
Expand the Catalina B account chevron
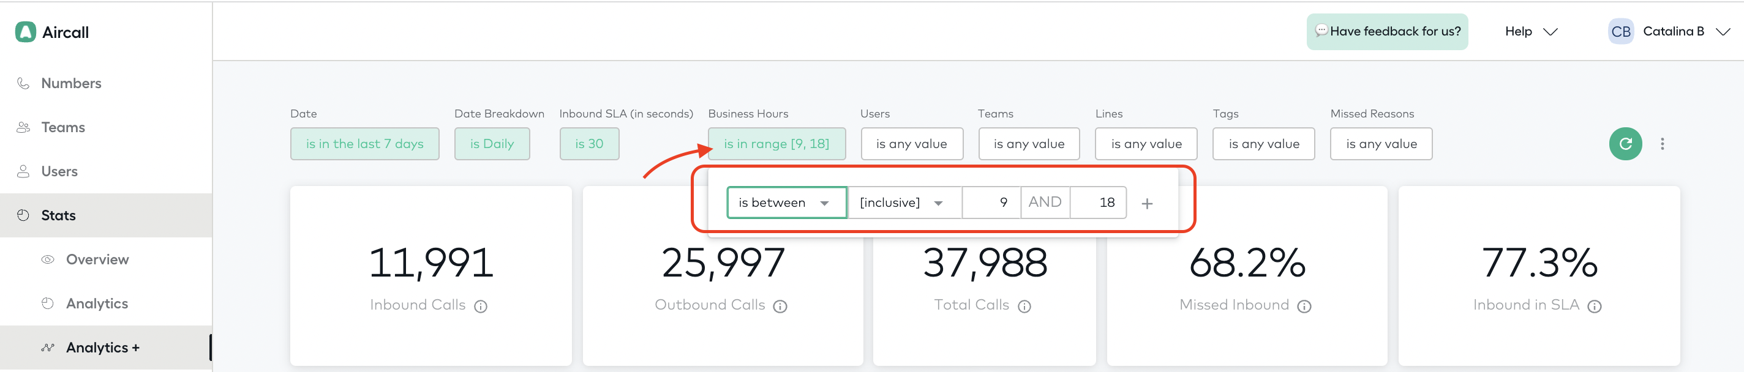click(x=1723, y=32)
